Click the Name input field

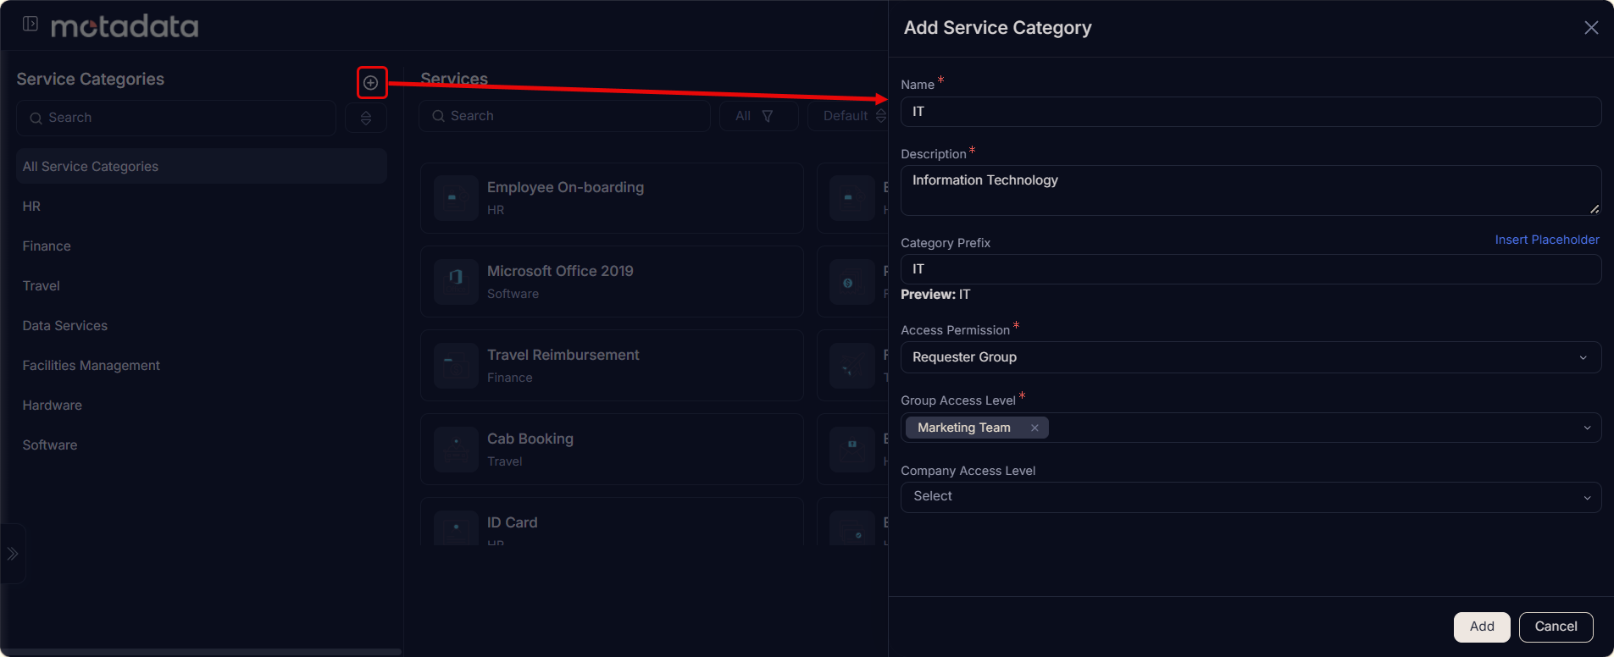pyautogui.click(x=1251, y=112)
